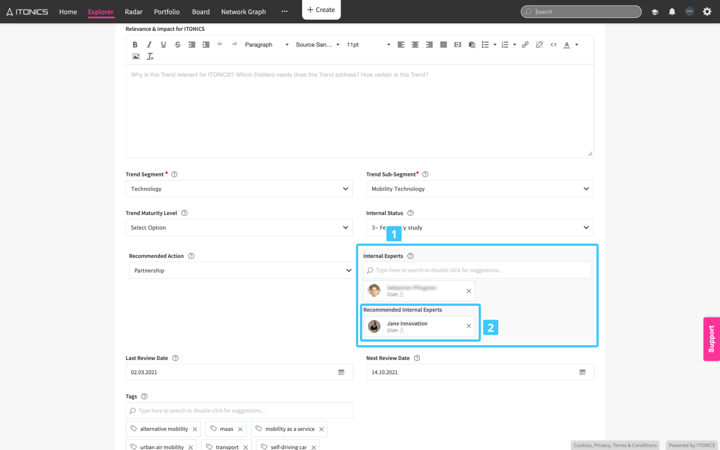This screenshot has height=450, width=720.
Task: Toggle center text alignment
Action: [x=415, y=45]
